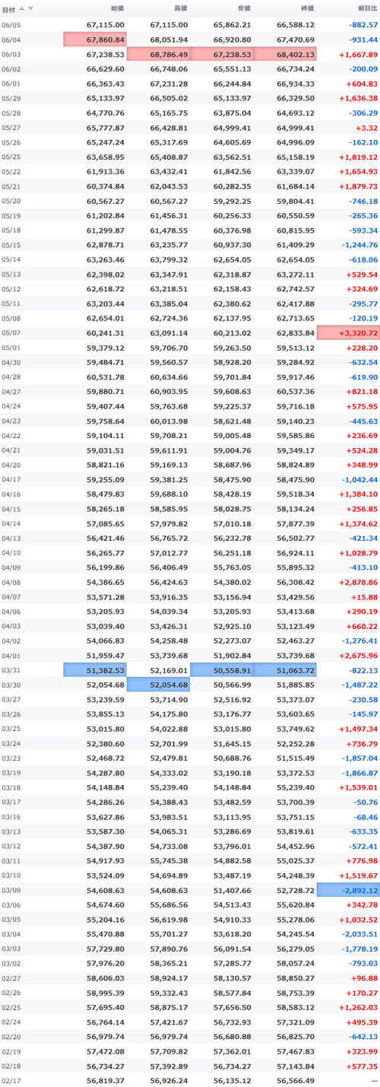The width and height of the screenshot is (380, 1087).
Task: Select the 02/17 date row
Action: click(x=190, y=1080)
